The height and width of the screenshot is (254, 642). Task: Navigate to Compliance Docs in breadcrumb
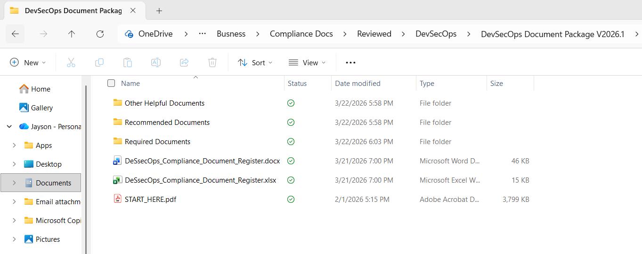[x=301, y=34]
